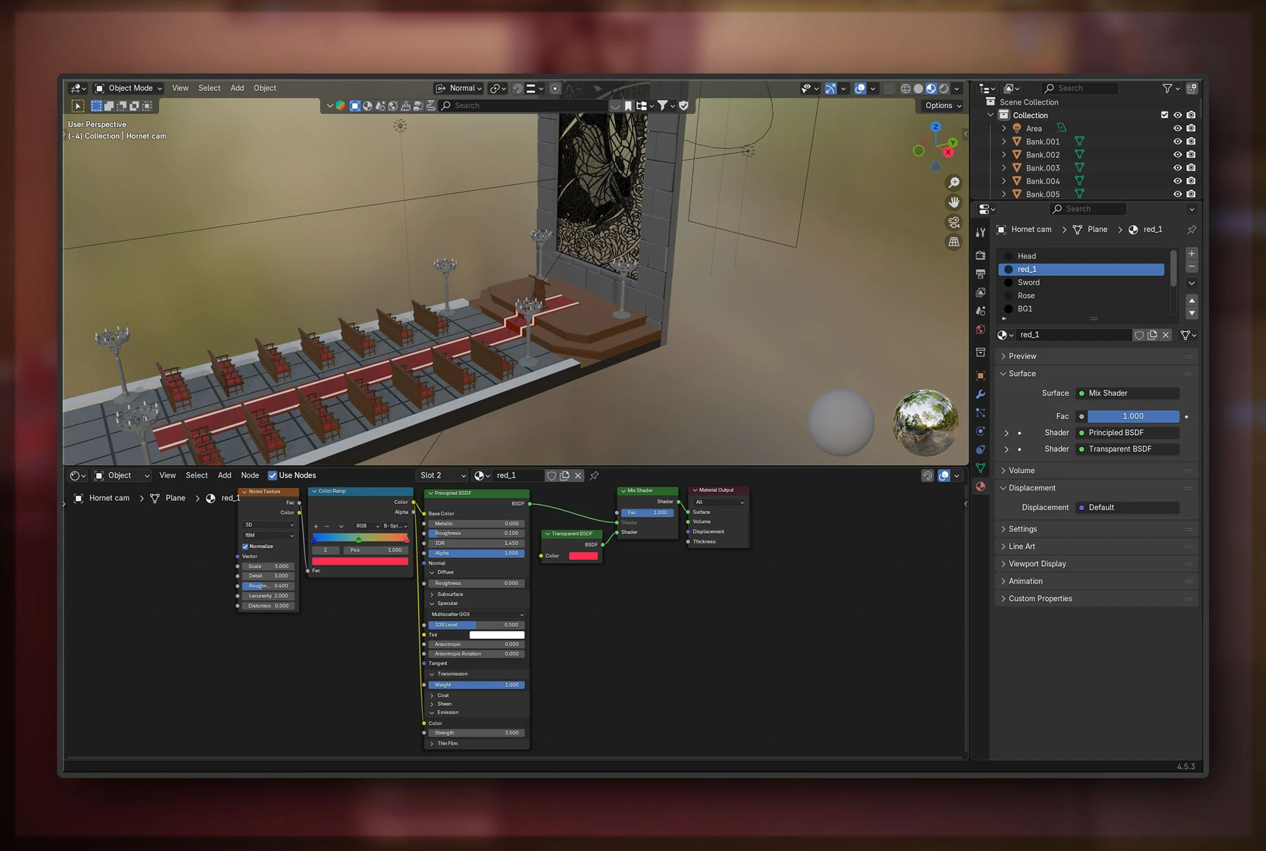The image size is (1266, 851).
Task: Click the Transparent BSDF red color swatch
Action: [x=583, y=556]
